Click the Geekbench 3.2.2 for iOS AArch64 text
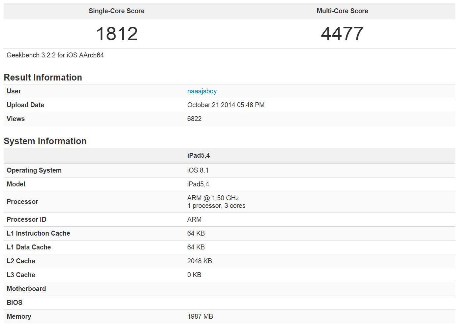The image size is (457, 324). [55, 55]
